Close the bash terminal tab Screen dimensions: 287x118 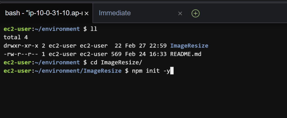coord(87,13)
